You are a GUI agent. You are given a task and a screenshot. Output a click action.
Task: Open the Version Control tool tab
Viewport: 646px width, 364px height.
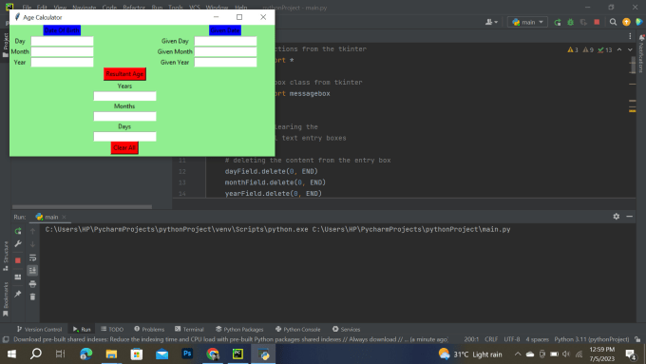point(39,329)
